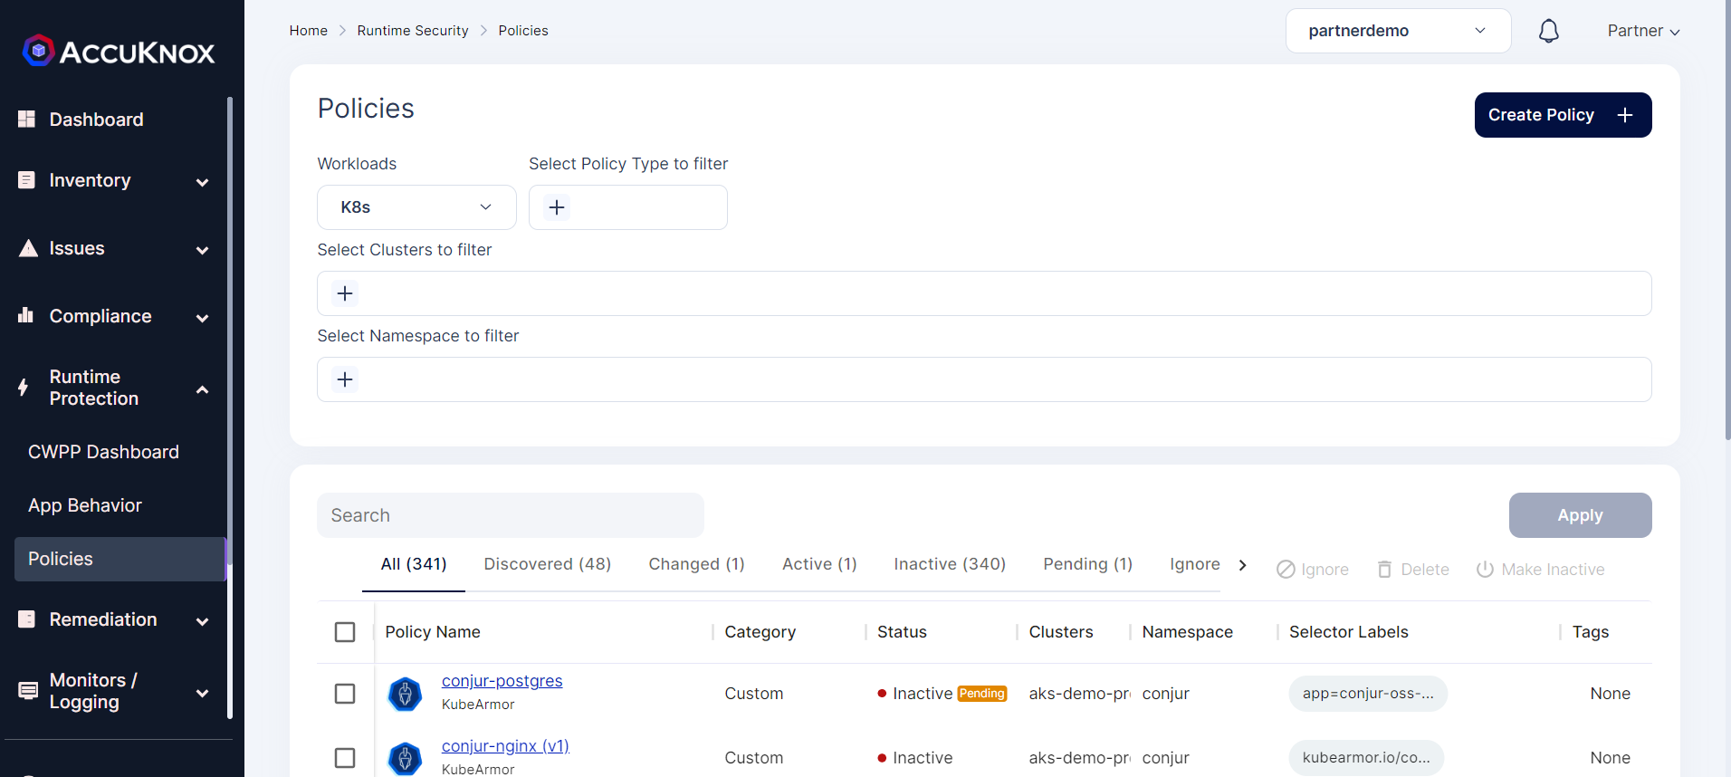Click the Issues warning triangle icon

coord(28,248)
